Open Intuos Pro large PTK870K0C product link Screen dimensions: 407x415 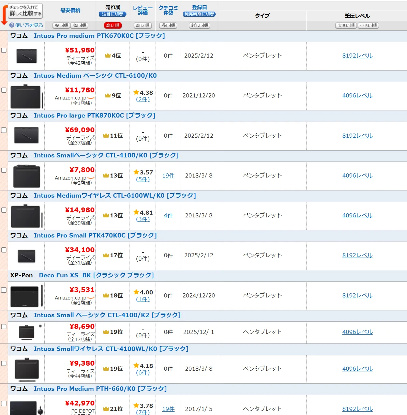coord(94,116)
